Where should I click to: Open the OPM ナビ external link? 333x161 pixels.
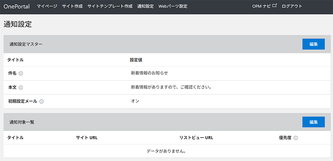point(265,6)
